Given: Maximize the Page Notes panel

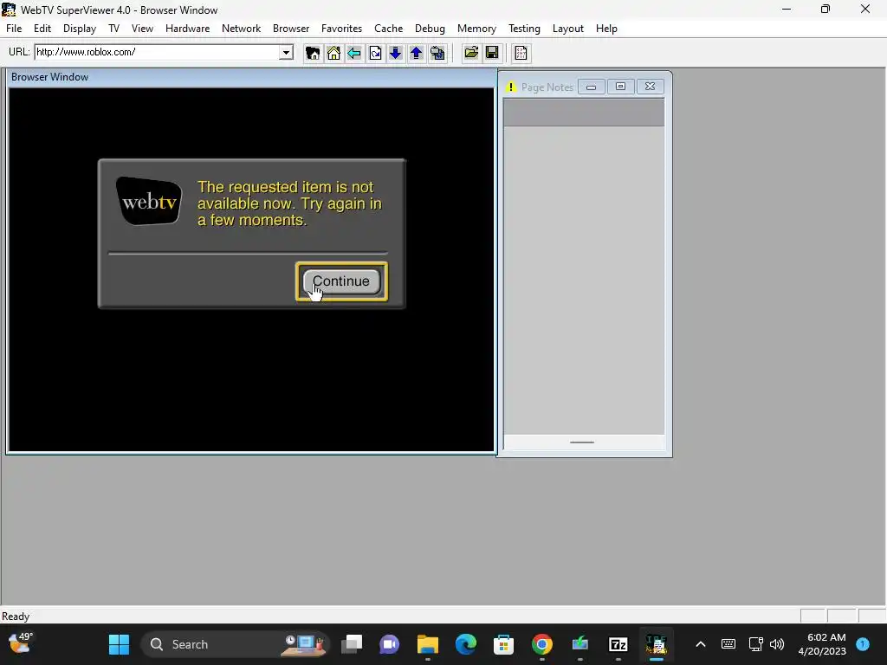Looking at the screenshot, I should [x=620, y=87].
